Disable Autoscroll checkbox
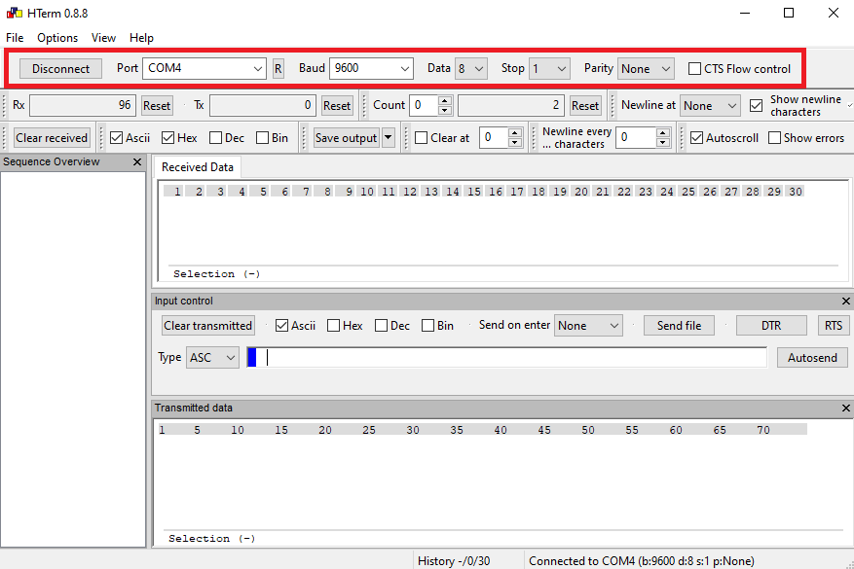 click(x=696, y=138)
